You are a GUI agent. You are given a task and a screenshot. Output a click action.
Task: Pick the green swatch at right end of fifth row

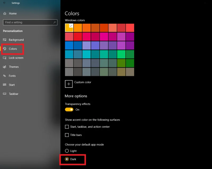[130, 63]
